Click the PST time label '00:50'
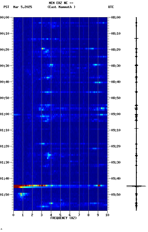The image size is (148, 232). [x=5, y=98]
